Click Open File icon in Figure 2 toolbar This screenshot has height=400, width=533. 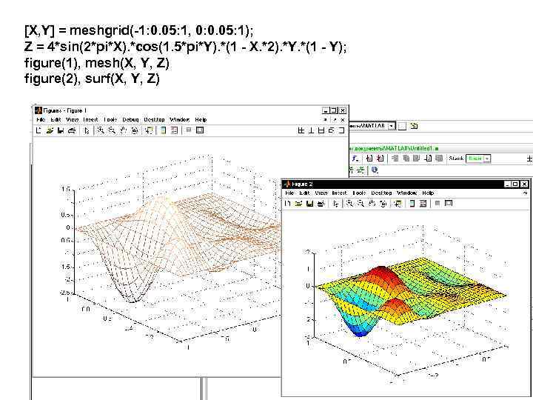click(x=299, y=204)
